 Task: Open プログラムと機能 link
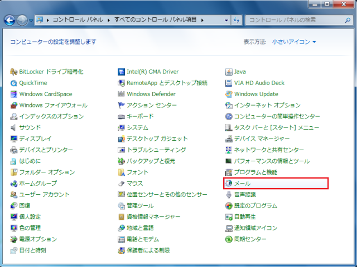(x=255, y=172)
